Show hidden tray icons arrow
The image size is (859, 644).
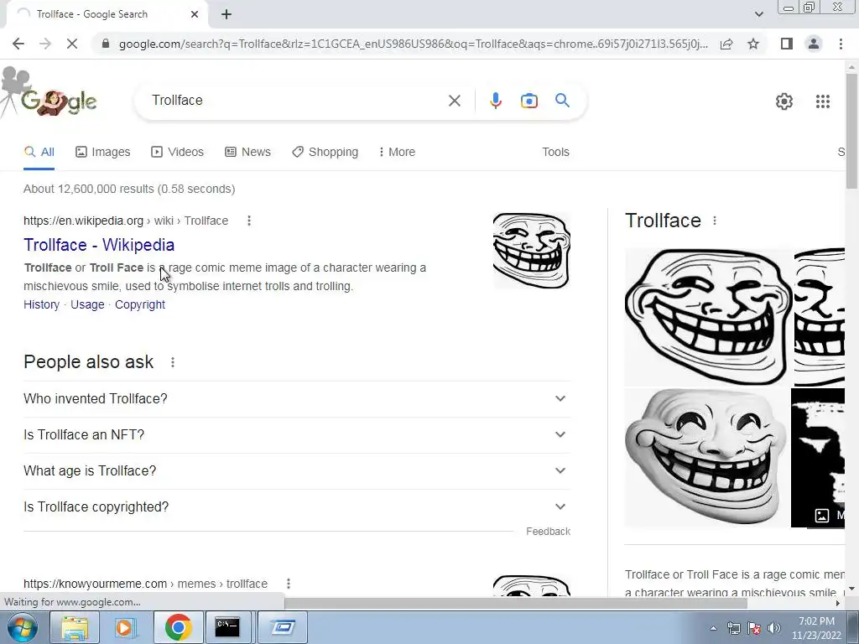coord(713,628)
